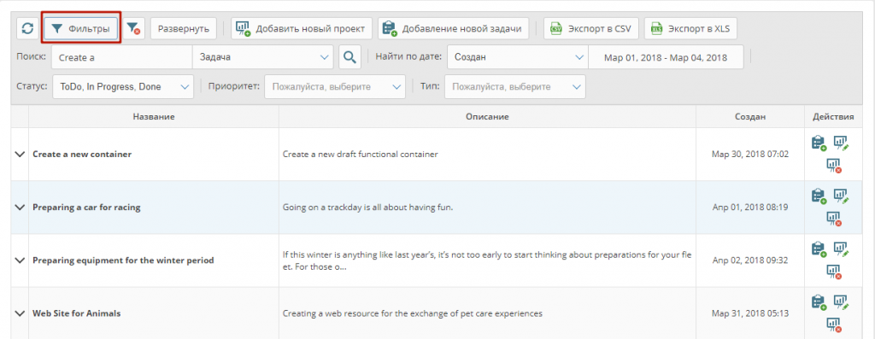
Task: Click the magnifier search icon
Action: (349, 57)
